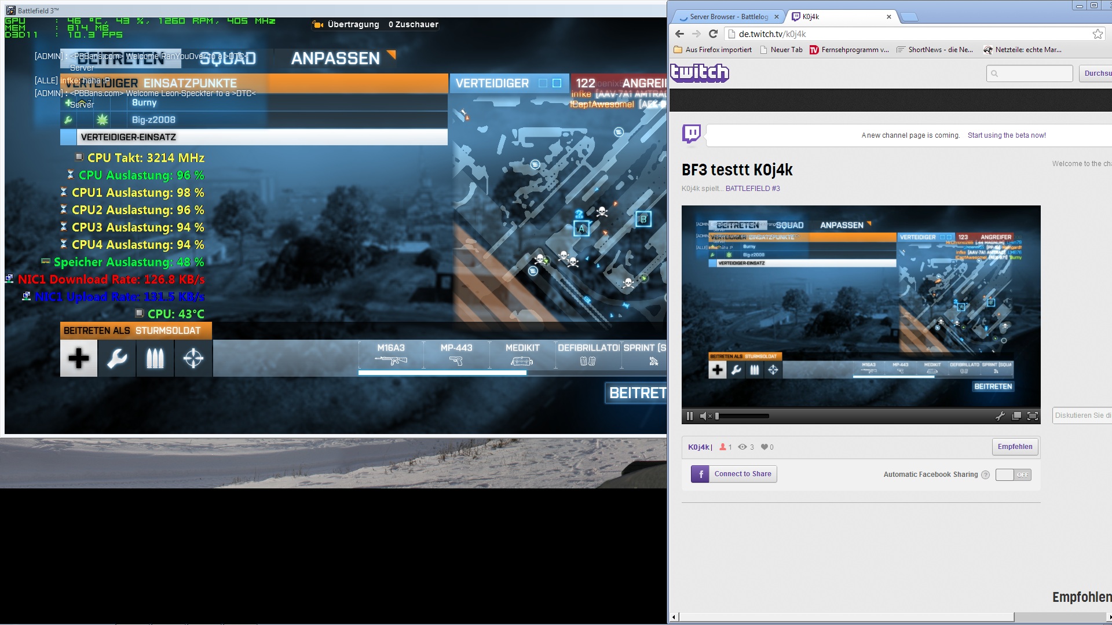Pick the Recon crosshair class icon
Image resolution: width=1112 pixels, height=625 pixels.
(193, 358)
